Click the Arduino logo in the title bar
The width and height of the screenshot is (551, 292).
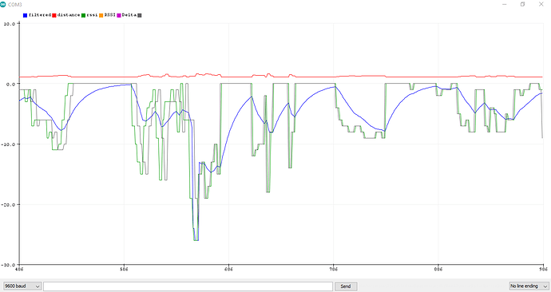click(3, 5)
